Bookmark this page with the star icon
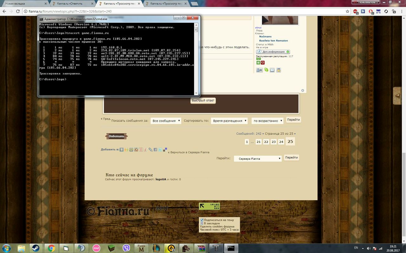The image size is (406, 253). [x=347, y=11]
